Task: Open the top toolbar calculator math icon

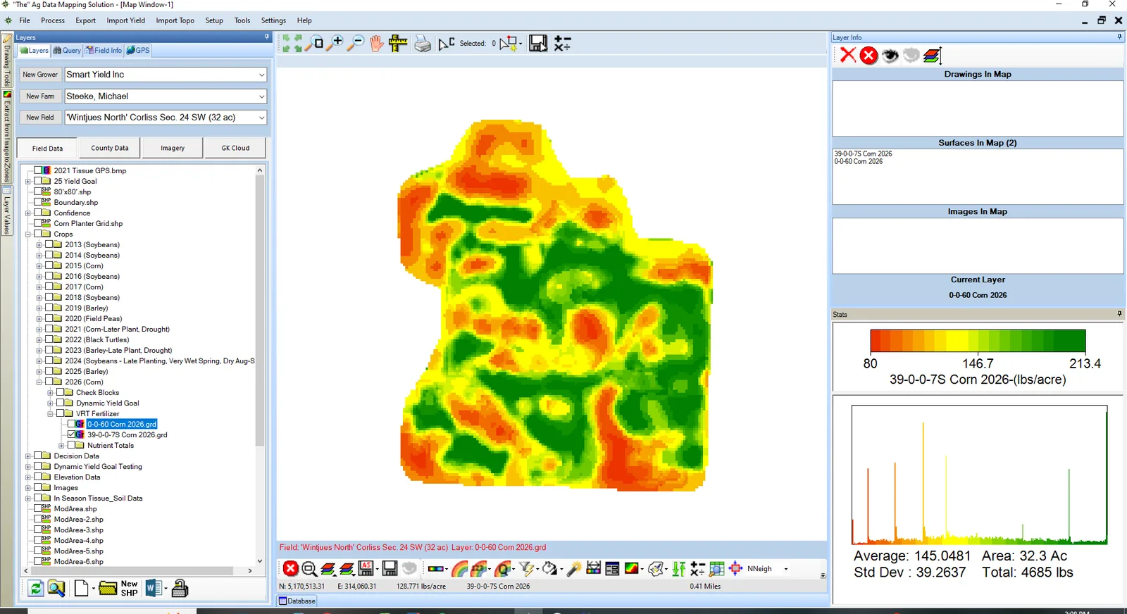Action: tap(562, 44)
